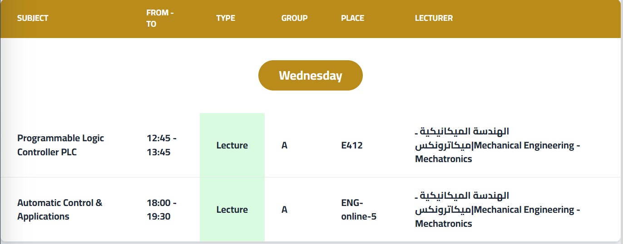Click the 13:45 end time
Image resolution: width=623 pixels, height=244 pixels.
[158, 152]
